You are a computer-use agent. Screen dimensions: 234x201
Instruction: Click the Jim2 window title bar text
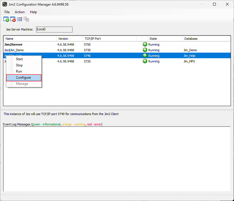pyautogui.click(x=39, y=4)
